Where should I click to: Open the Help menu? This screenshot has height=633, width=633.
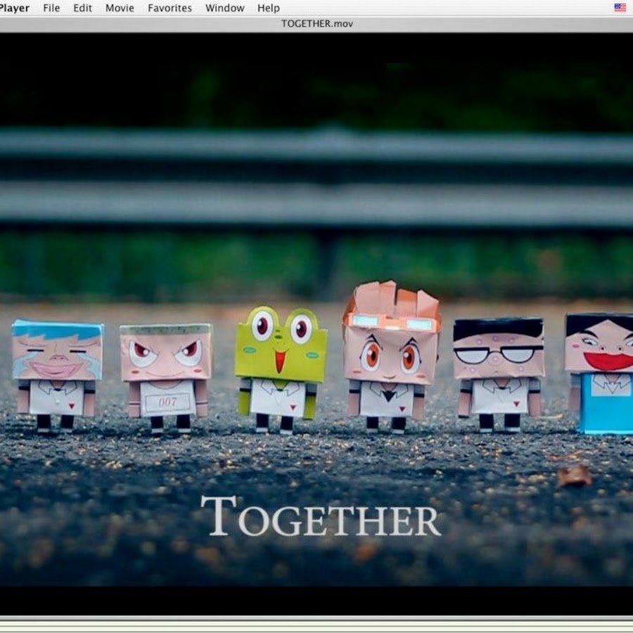point(269,8)
